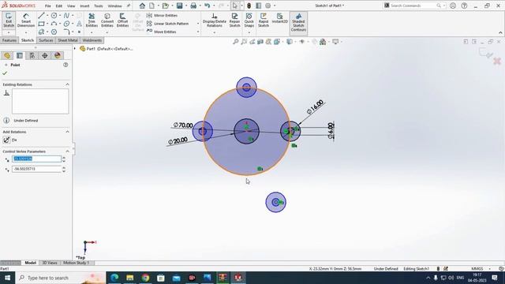Switch to the Weldments tab
Screen dimensions: 505x284
tap(92, 40)
